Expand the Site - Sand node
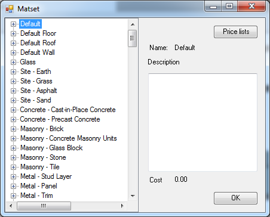 click(x=13, y=100)
